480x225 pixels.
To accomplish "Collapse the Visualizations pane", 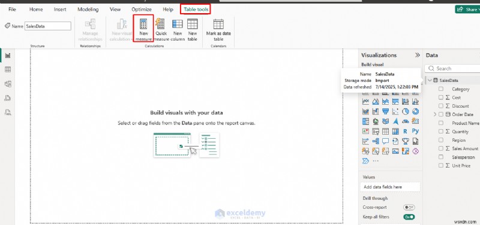I will click(417, 55).
